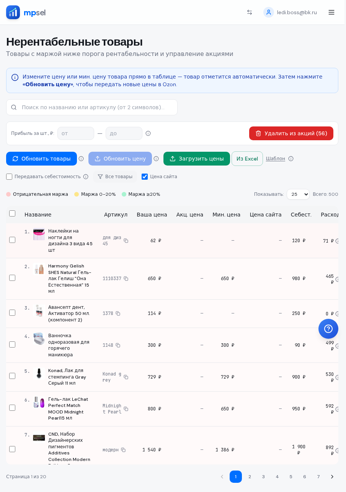Select row Наклейки на ногти checkbox
This screenshot has width=346, height=492.
click(12, 240)
